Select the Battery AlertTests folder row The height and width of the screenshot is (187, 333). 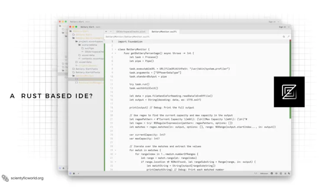[x=86, y=69]
